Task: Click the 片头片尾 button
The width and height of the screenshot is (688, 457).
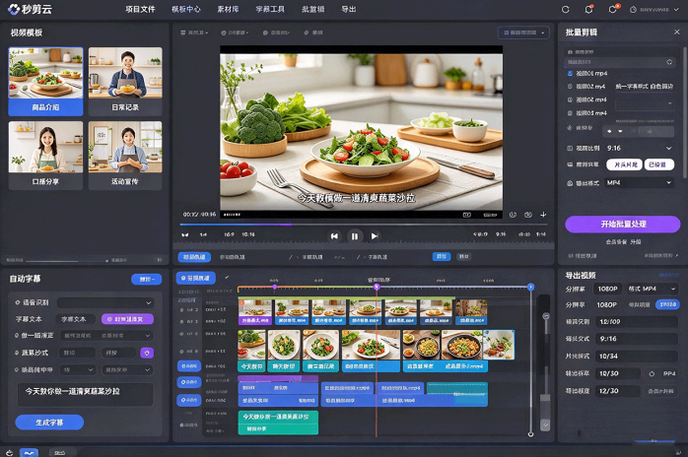Action: coord(624,164)
